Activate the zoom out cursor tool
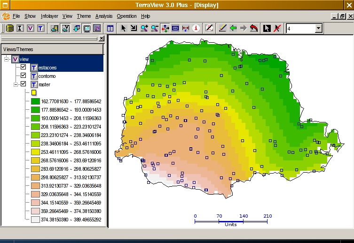The image size is (354, 243). [155, 28]
